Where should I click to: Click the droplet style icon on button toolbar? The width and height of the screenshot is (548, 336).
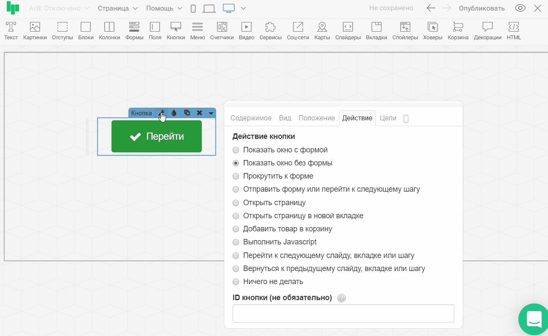point(174,113)
